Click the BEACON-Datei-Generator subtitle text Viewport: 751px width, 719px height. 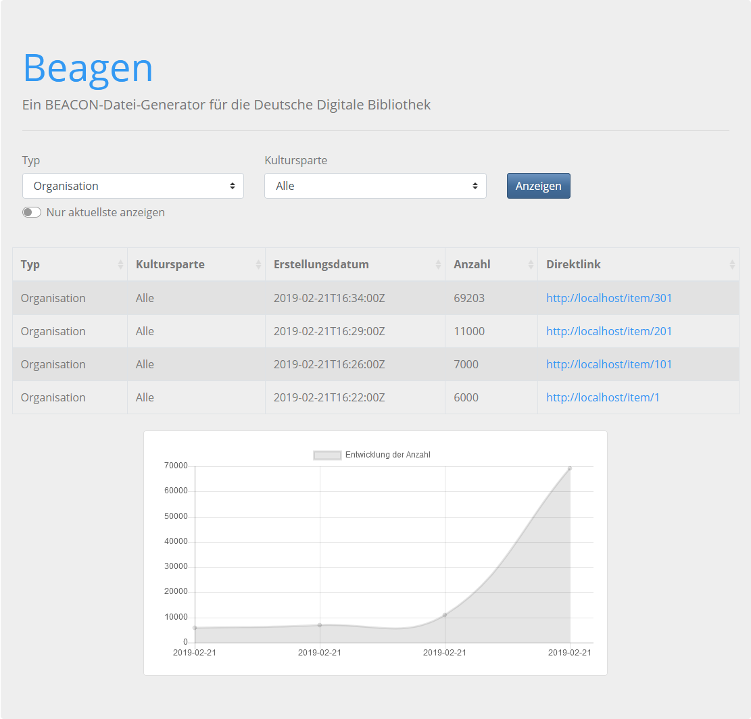click(x=226, y=104)
